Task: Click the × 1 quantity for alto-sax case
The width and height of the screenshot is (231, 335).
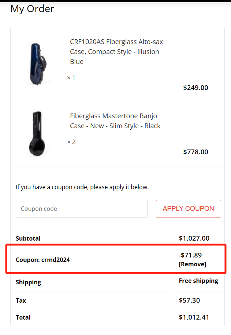Action: point(71,78)
